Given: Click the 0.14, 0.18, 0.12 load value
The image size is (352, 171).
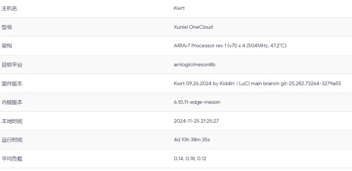Looking at the screenshot, I should 190,159.
